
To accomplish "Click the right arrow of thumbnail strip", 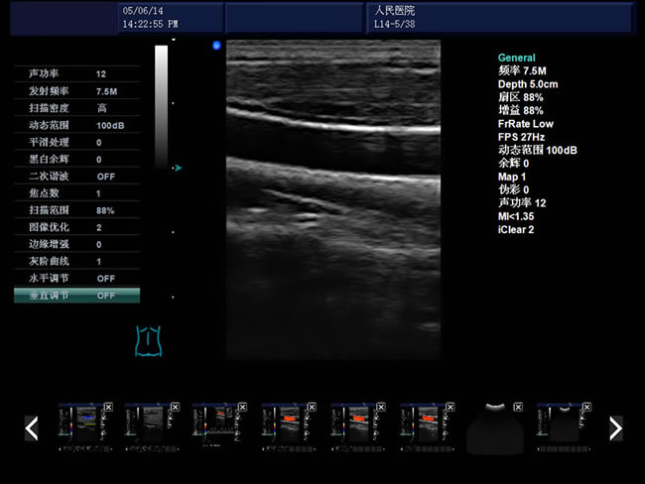I will 615,428.
